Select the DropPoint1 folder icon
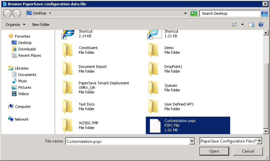This screenshot has width=270, height=161. tap(153, 69)
